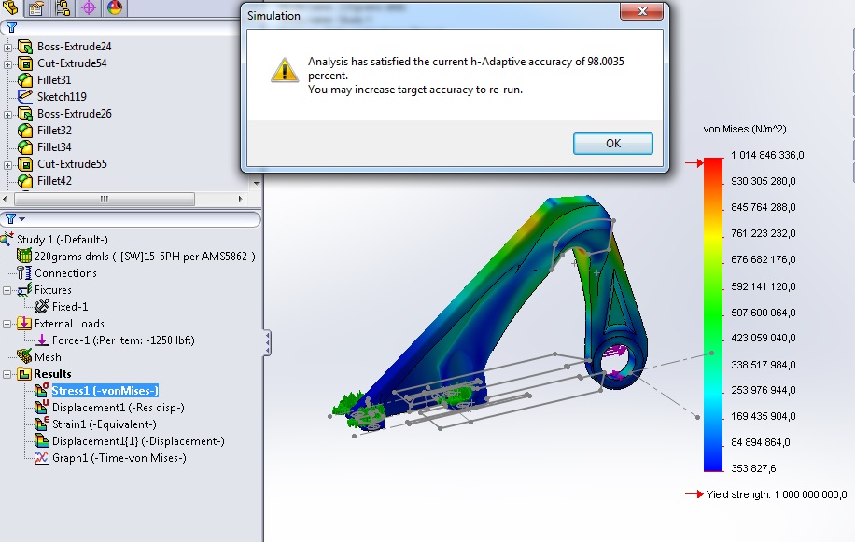Expand the Boss-Extrude24 feature

pyautogui.click(x=7, y=48)
